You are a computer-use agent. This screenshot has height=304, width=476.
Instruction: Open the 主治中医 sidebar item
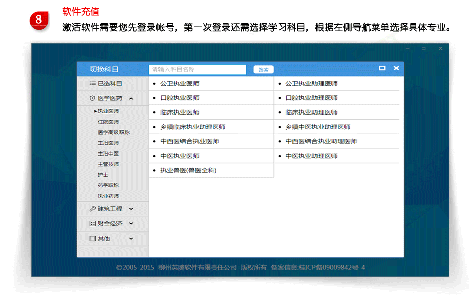tap(108, 154)
